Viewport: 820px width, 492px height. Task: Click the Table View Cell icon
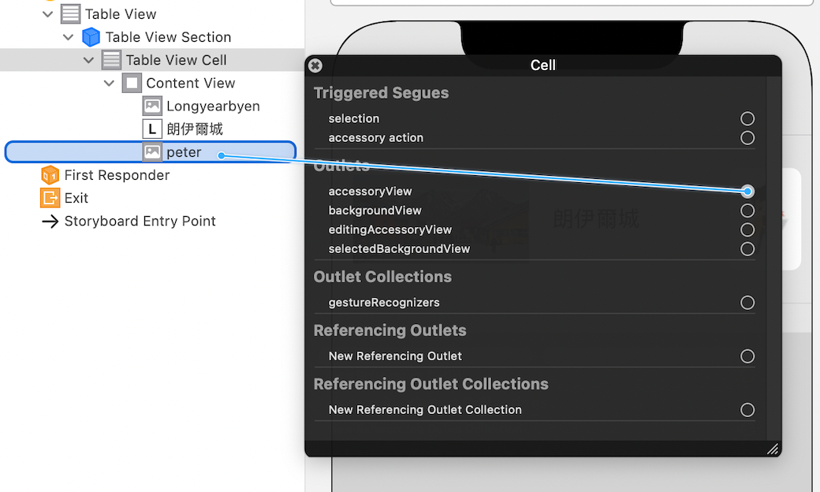[110, 59]
